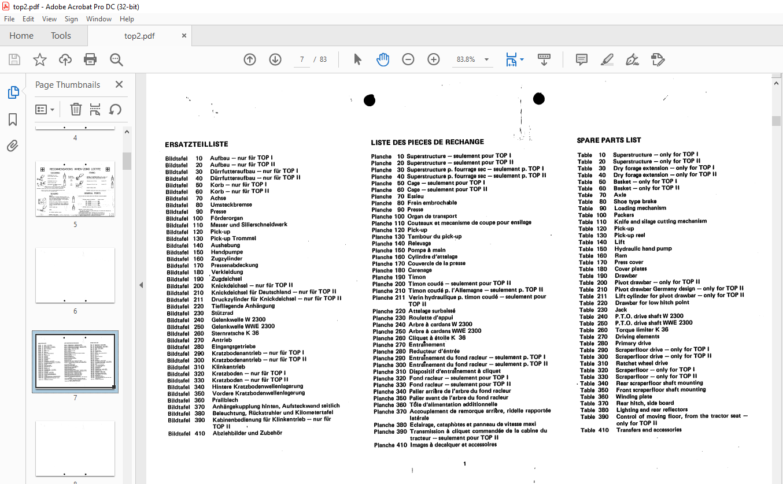The height and width of the screenshot is (484, 783).
Task: Choose the Selection arrow tool
Action: tap(357, 59)
